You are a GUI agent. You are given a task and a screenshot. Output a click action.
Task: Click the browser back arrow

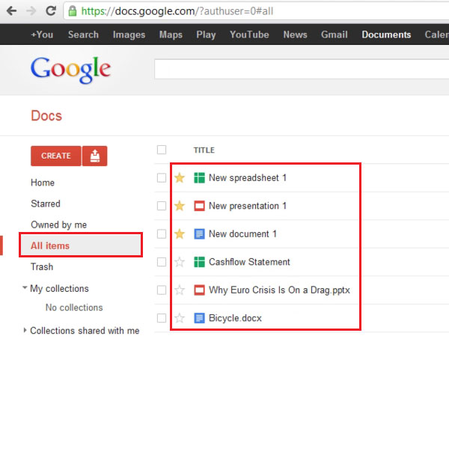pyautogui.click(x=12, y=11)
